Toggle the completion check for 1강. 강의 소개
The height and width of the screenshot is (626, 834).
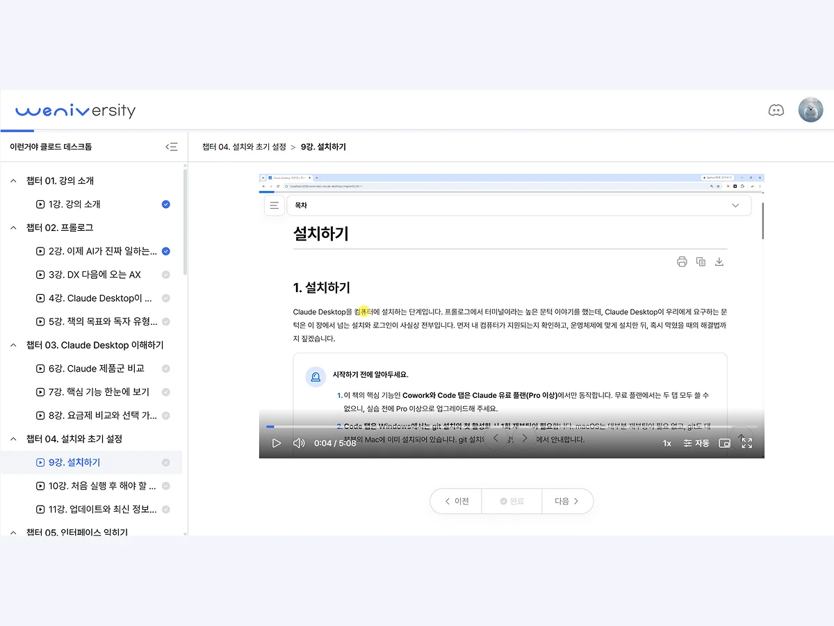coord(165,204)
